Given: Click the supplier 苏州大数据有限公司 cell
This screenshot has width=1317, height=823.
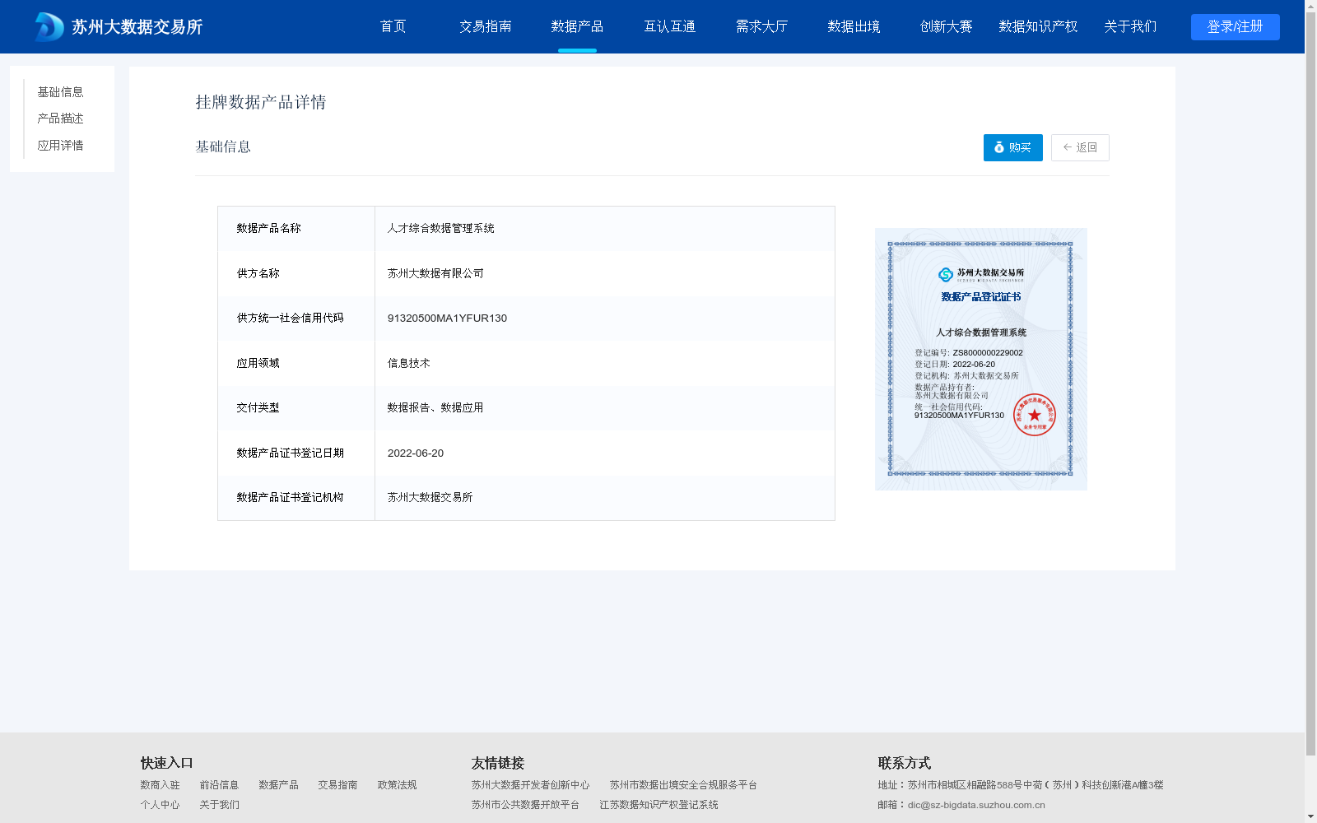Looking at the screenshot, I should click(x=605, y=273).
